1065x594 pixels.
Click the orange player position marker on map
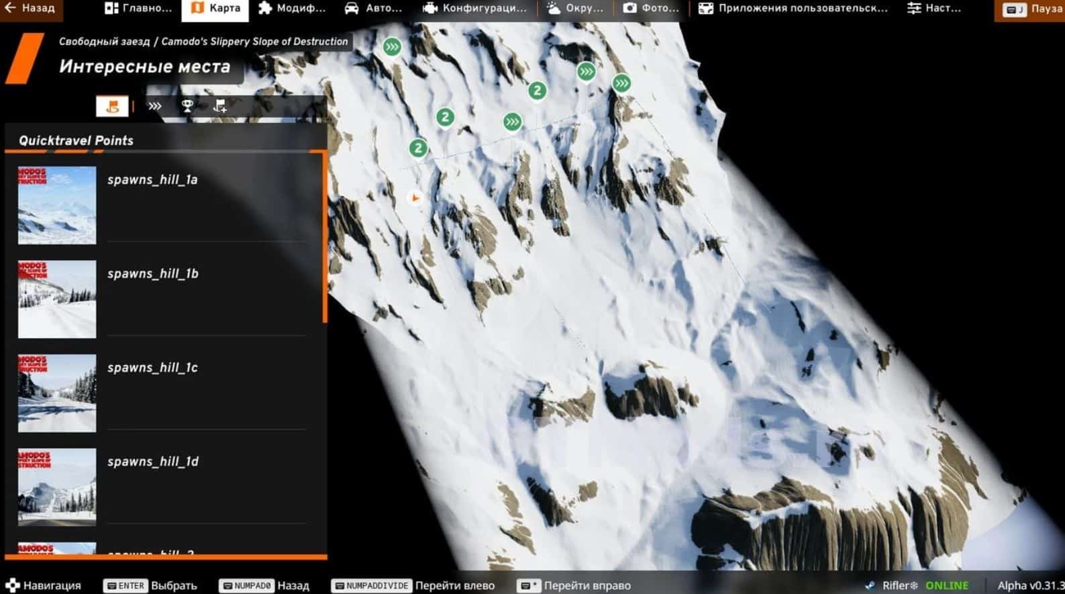pos(415,198)
